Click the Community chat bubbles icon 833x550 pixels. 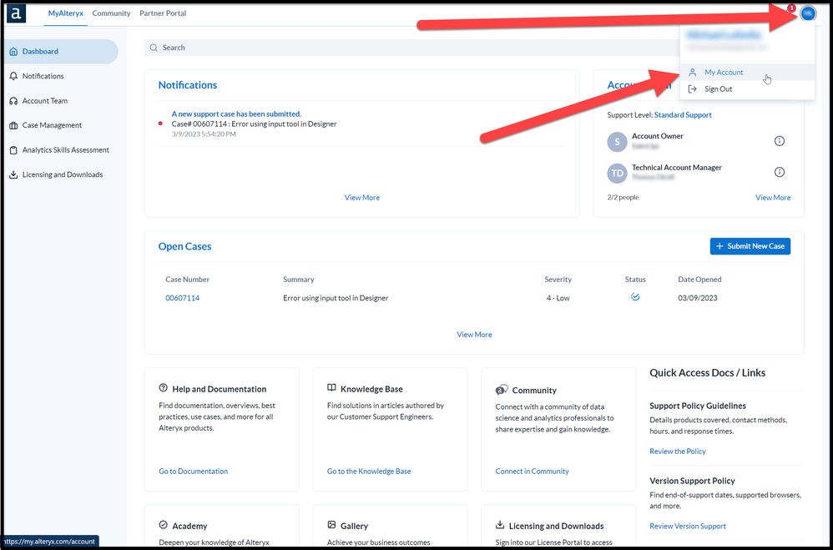click(502, 390)
